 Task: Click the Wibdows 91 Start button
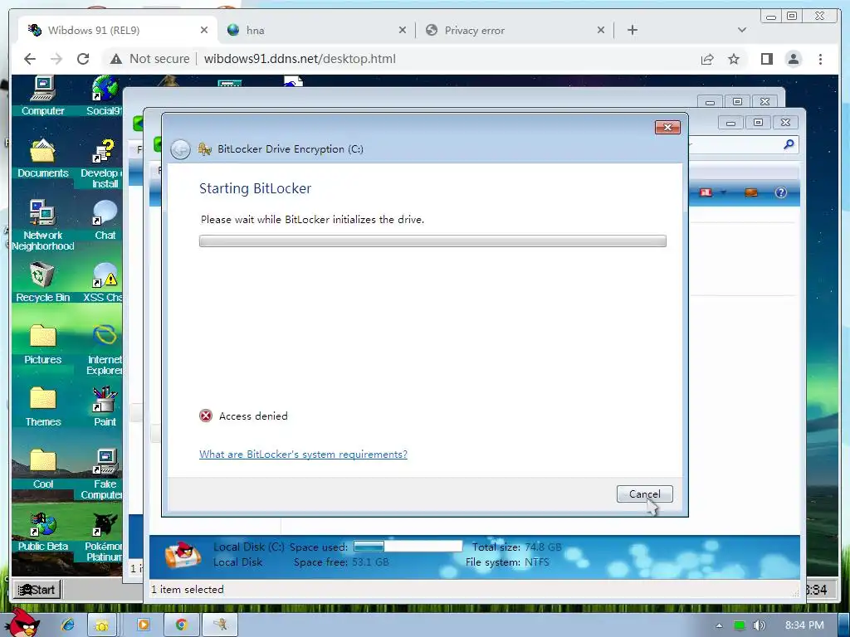[x=37, y=590]
